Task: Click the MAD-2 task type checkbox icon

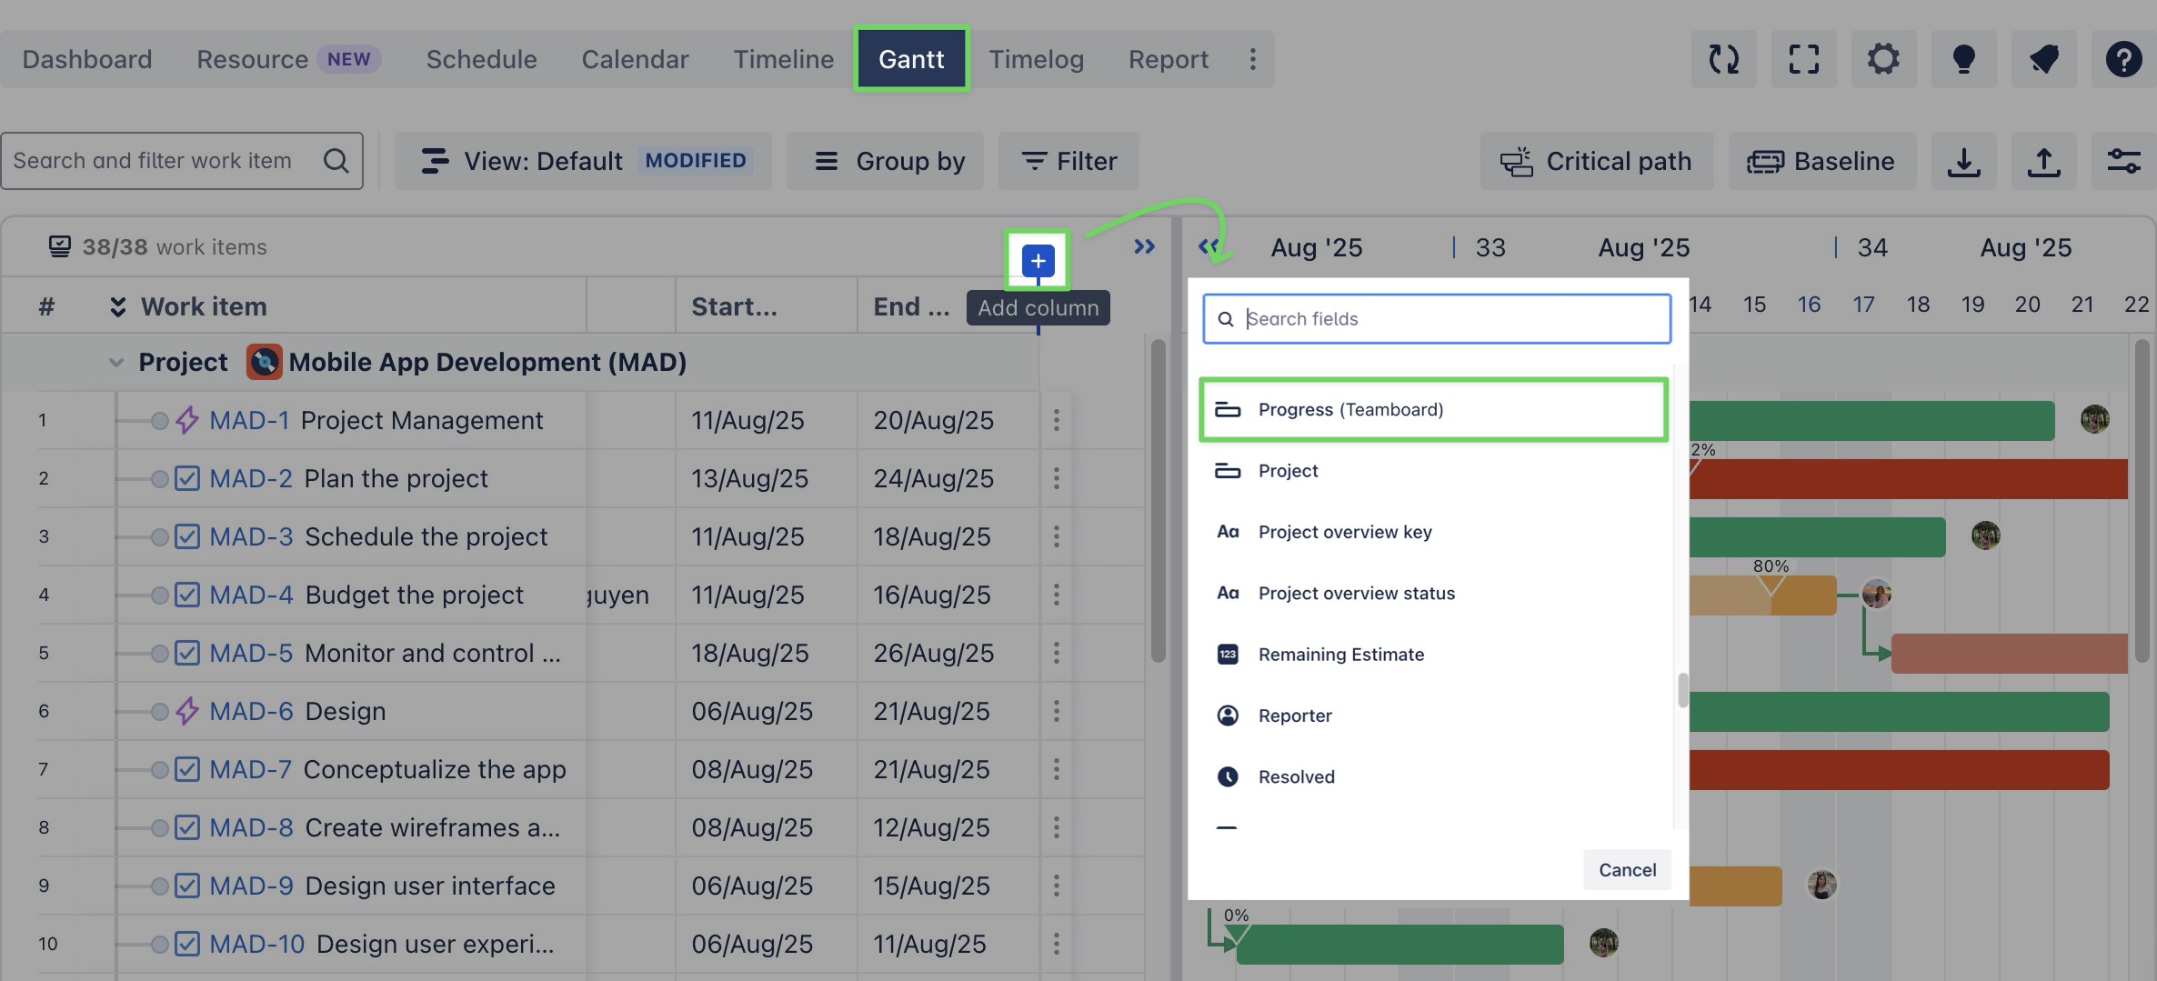Action: coord(187,478)
